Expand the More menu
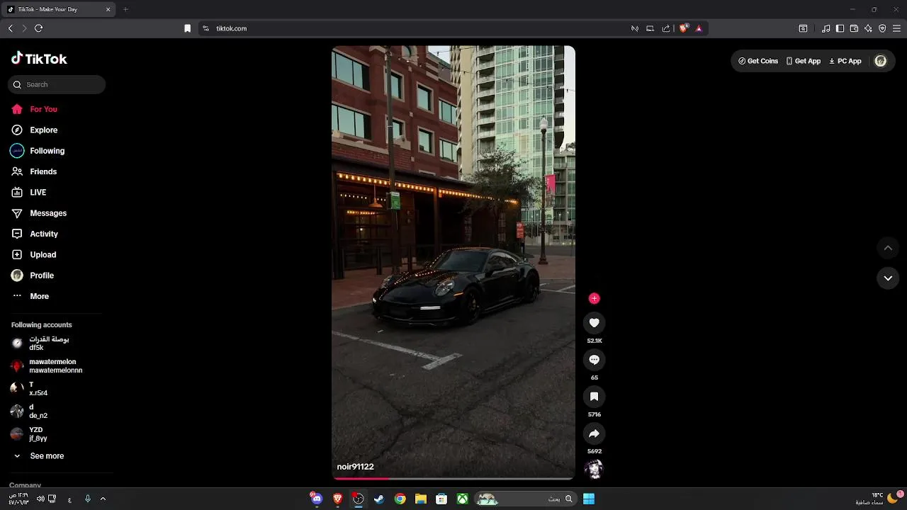Image resolution: width=907 pixels, height=510 pixels. click(30, 296)
